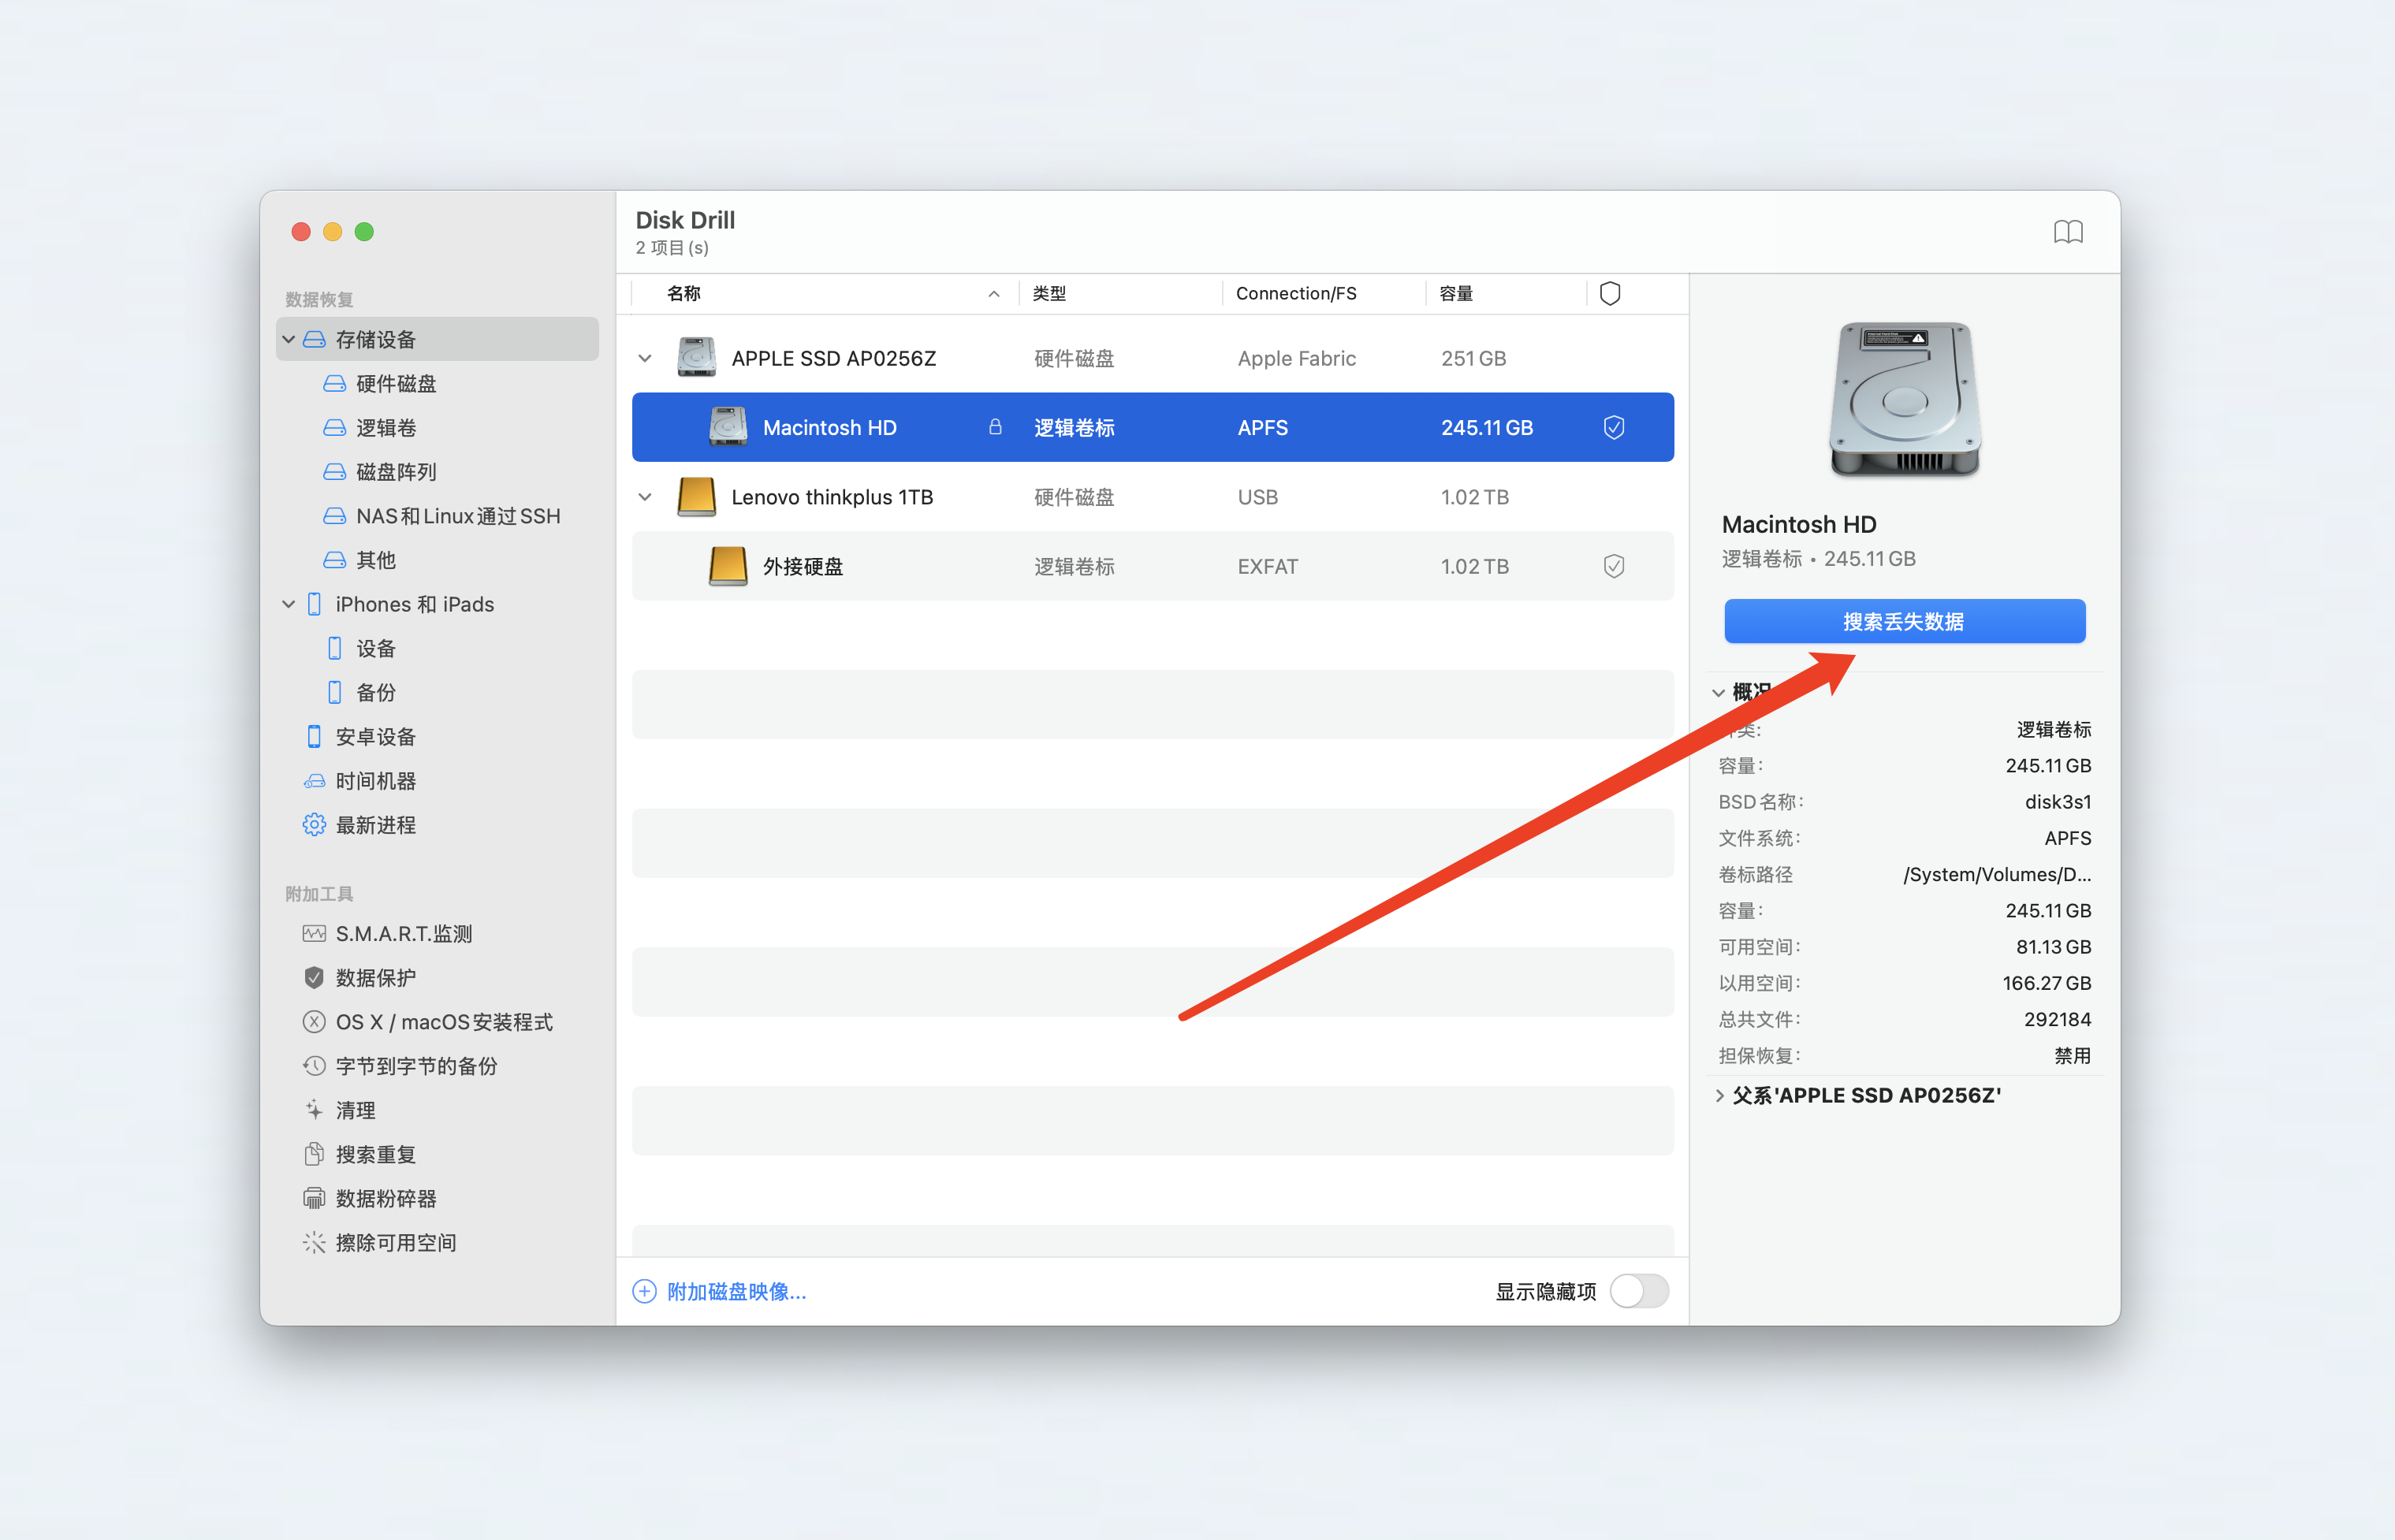Collapse the iPhones 和 iPads group
Image resolution: width=2395 pixels, height=1540 pixels.
tap(288, 604)
